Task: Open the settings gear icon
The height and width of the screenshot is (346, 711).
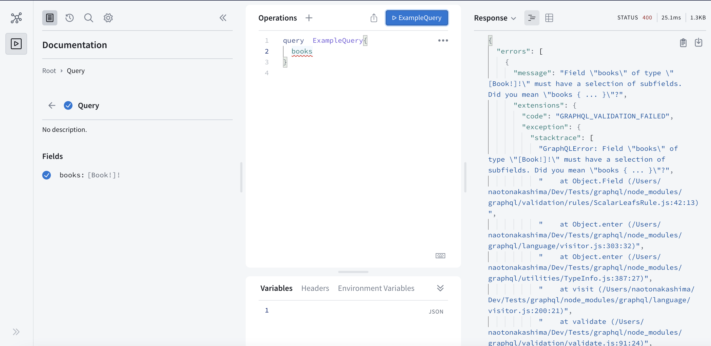Action: 108,18
